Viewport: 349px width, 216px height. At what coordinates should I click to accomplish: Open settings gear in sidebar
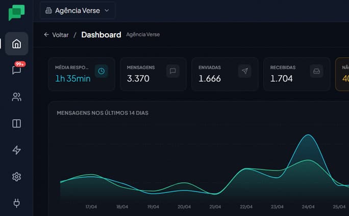[x=16, y=177]
